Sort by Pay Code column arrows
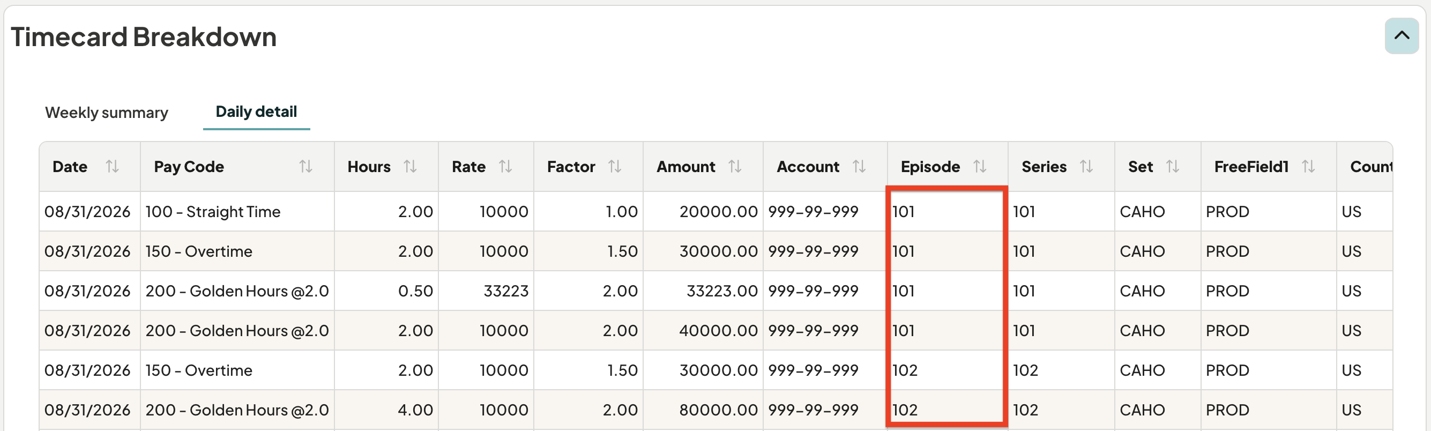1431x431 pixels. (305, 166)
